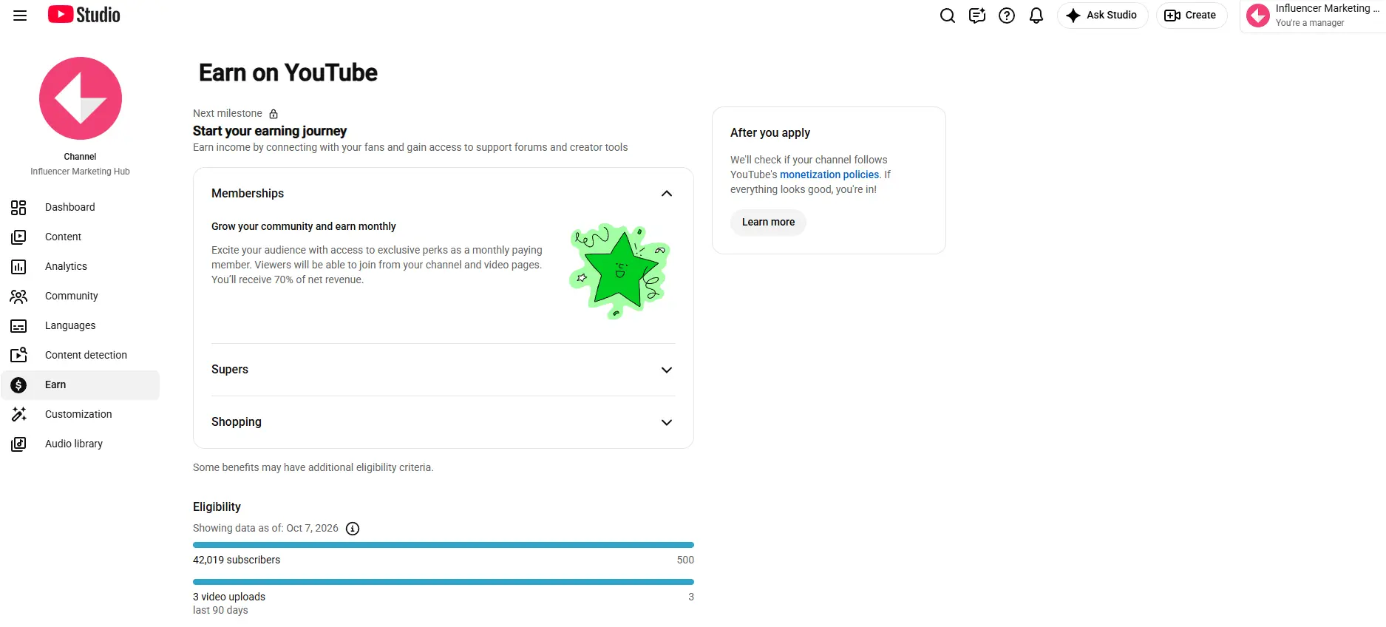The height and width of the screenshot is (627, 1386).
Task: Click the Content sidebar icon
Action: tap(18, 237)
